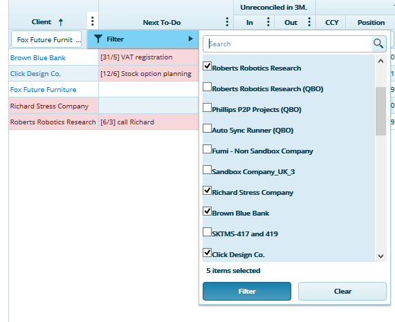
Task: Click the CCY column header
Action: click(x=331, y=22)
